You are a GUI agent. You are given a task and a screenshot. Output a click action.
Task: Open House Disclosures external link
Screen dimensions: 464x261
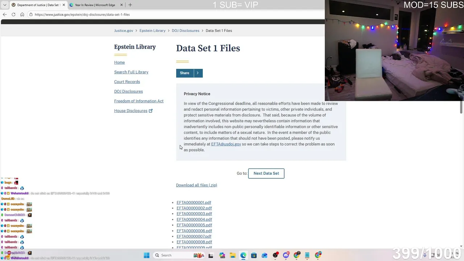coord(133,111)
